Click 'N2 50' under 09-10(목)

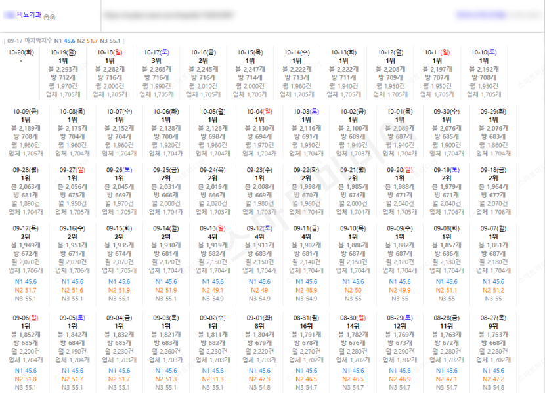[353, 290]
